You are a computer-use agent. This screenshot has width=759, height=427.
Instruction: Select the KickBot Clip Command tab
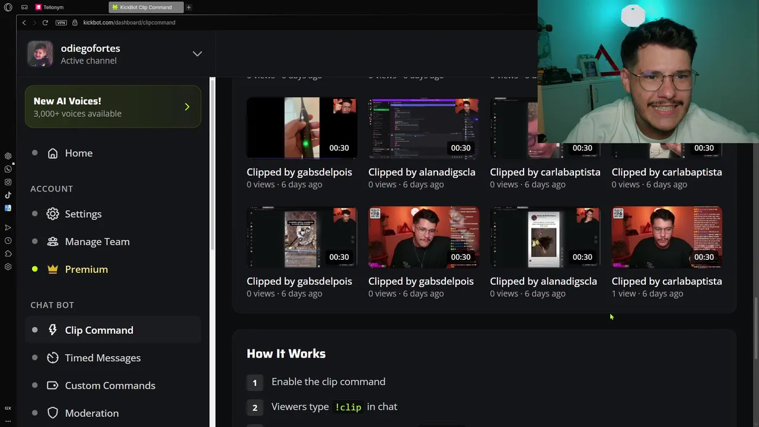click(146, 7)
